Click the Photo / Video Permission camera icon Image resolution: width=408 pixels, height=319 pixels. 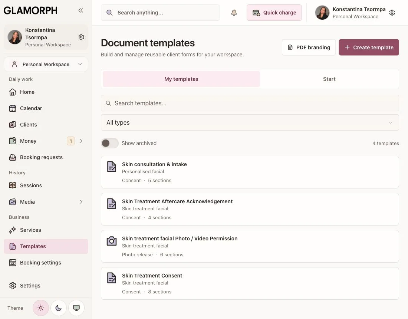[112, 241]
